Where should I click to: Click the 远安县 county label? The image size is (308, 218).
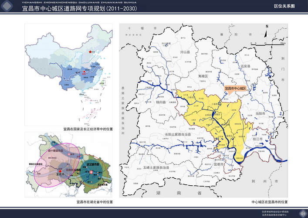(246, 66)
